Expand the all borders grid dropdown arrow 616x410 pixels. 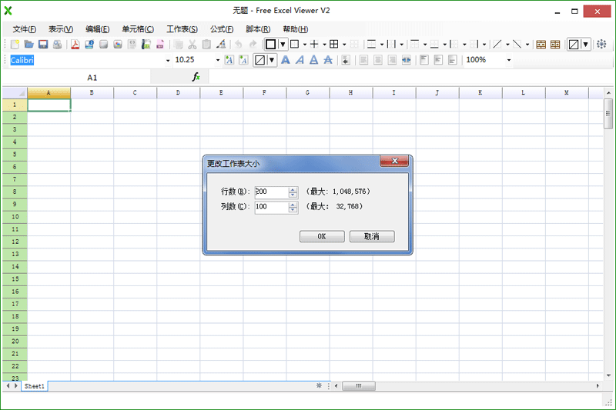(344, 45)
